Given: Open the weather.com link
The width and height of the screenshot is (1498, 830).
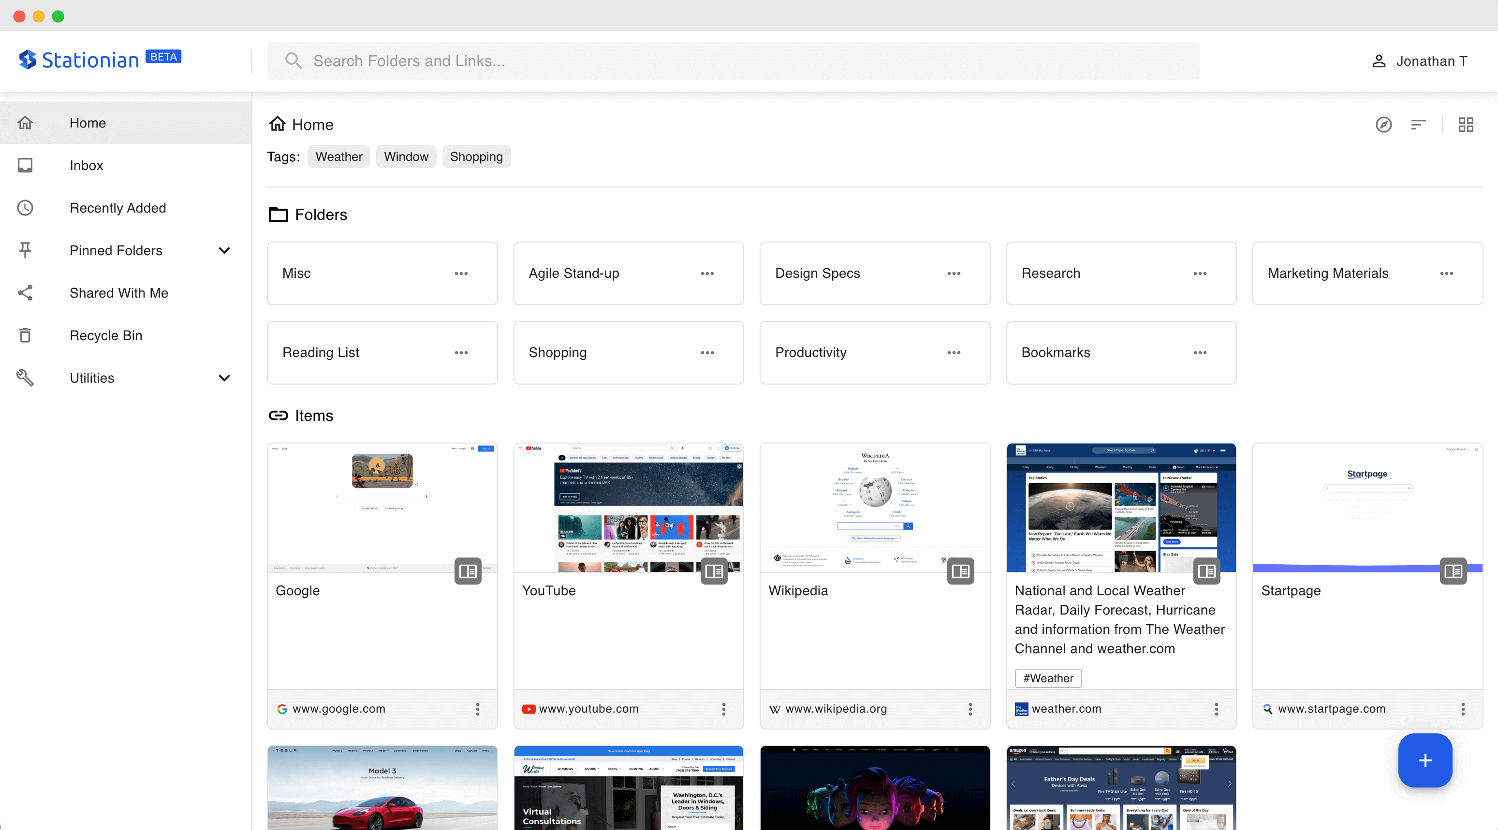Looking at the screenshot, I should point(1067,709).
